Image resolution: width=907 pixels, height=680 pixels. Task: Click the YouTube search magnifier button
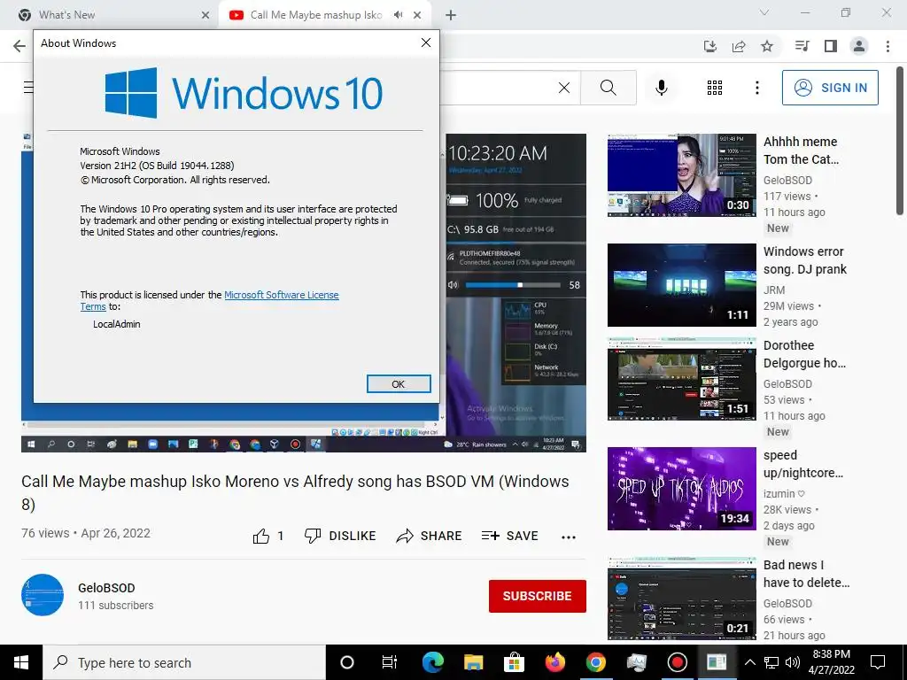coord(608,88)
